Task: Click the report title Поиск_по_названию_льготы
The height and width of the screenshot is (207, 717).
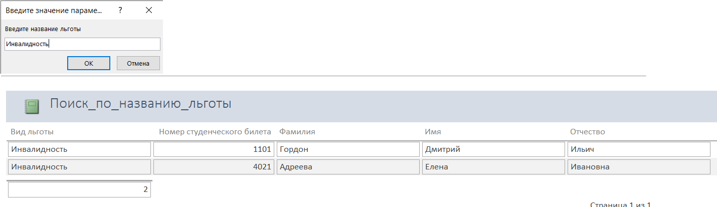Action: [140, 104]
